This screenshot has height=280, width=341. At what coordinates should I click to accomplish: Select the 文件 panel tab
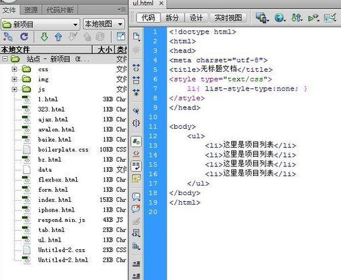(10, 10)
